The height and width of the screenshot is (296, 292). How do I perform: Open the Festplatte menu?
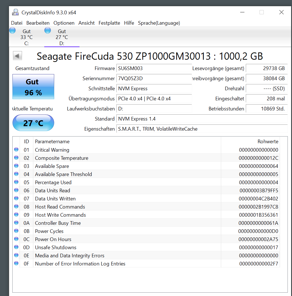(x=109, y=23)
